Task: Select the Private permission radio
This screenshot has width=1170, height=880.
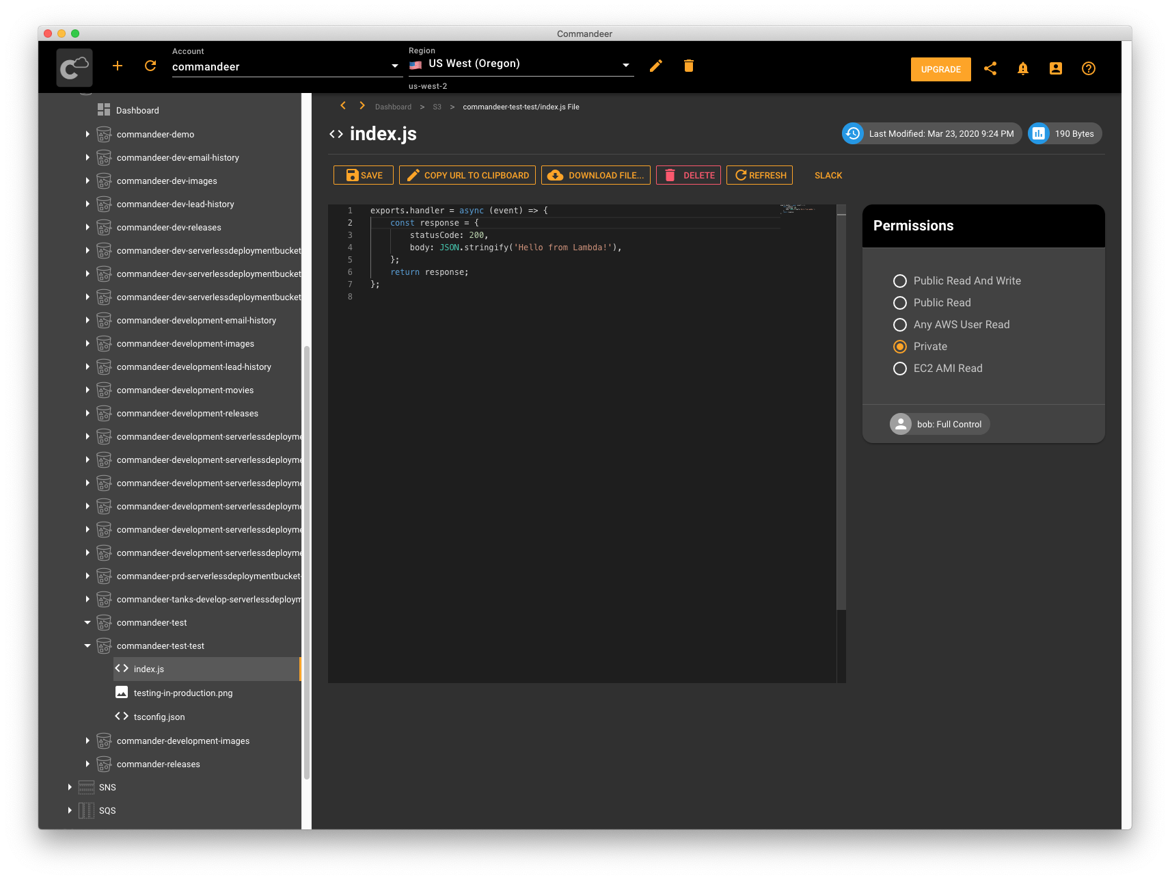Action: click(900, 347)
